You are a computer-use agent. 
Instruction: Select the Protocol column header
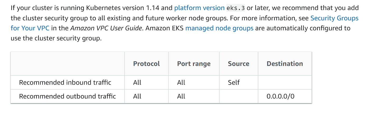(147, 64)
